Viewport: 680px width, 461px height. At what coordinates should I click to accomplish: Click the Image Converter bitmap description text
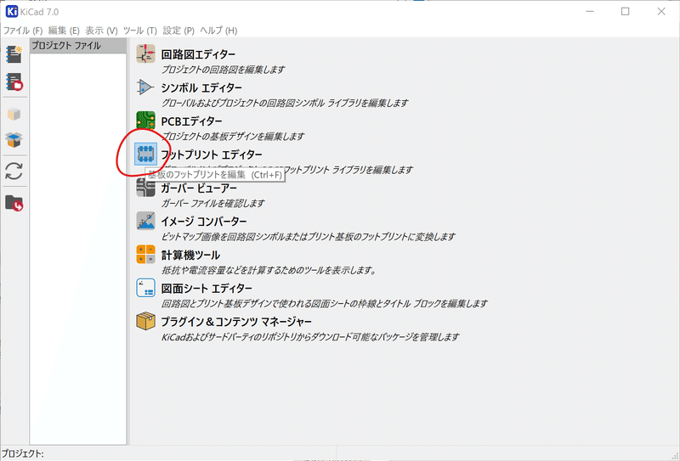click(x=309, y=237)
